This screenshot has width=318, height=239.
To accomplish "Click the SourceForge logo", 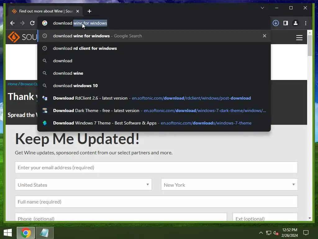I will coord(22,37).
